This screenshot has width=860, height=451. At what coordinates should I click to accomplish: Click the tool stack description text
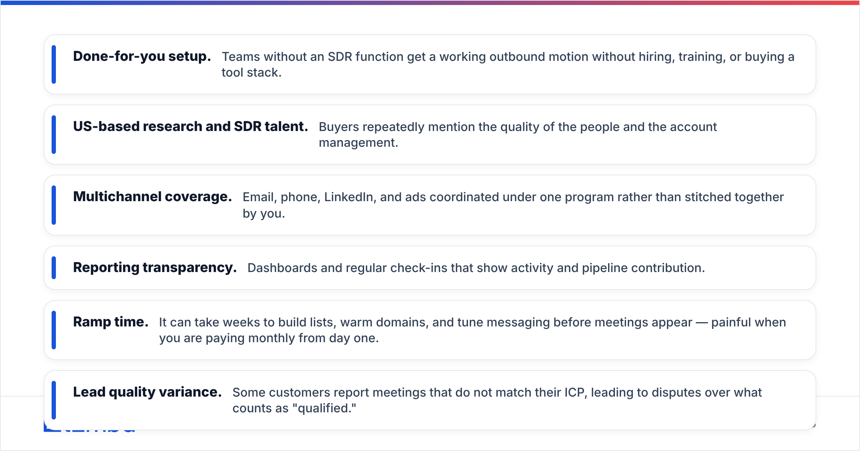click(508, 64)
